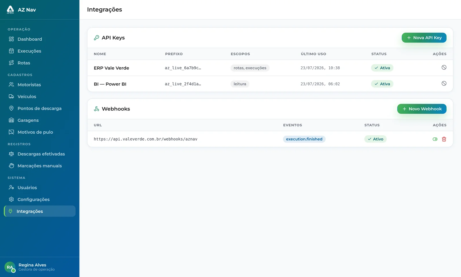Open Marcações manuais records
This screenshot has width=461, height=277.
[40, 166]
